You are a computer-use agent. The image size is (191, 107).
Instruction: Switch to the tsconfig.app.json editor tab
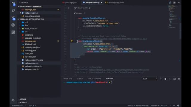pos(115,3)
